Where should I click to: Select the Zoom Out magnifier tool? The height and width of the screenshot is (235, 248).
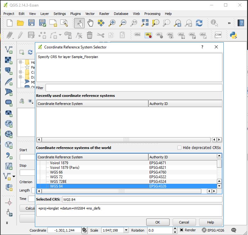point(123,23)
